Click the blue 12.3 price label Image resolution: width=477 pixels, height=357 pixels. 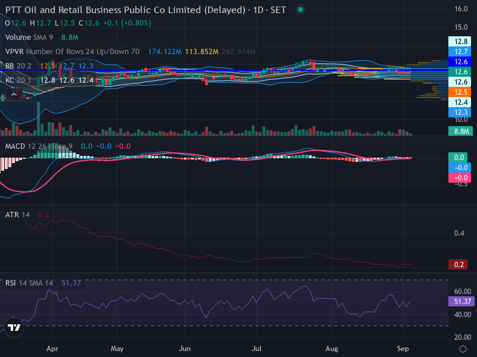tap(460, 112)
